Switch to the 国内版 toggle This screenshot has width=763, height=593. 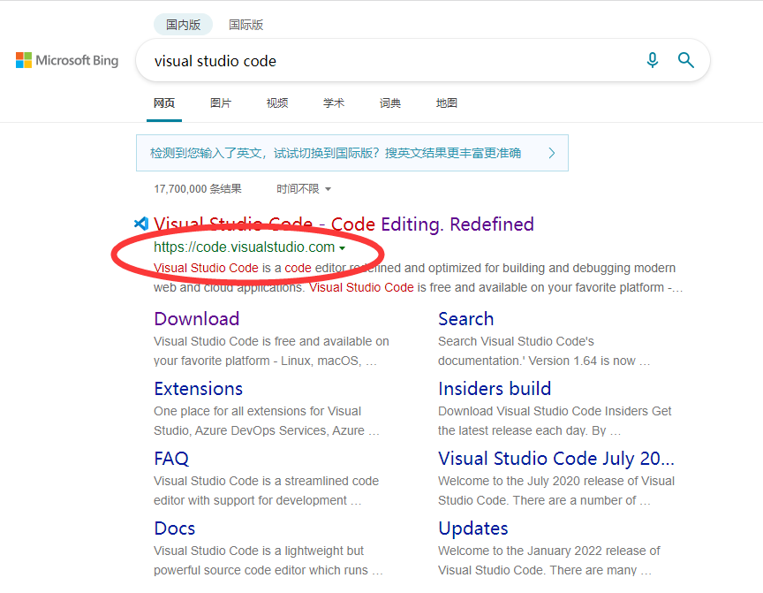(x=183, y=25)
